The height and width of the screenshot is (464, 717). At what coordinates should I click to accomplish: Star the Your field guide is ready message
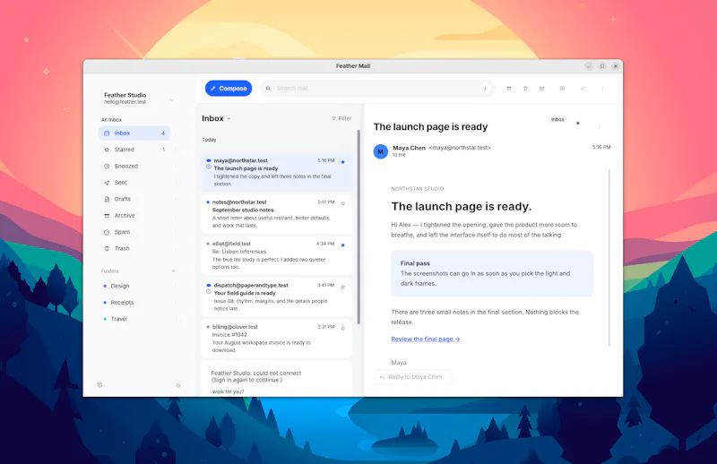click(x=343, y=287)
